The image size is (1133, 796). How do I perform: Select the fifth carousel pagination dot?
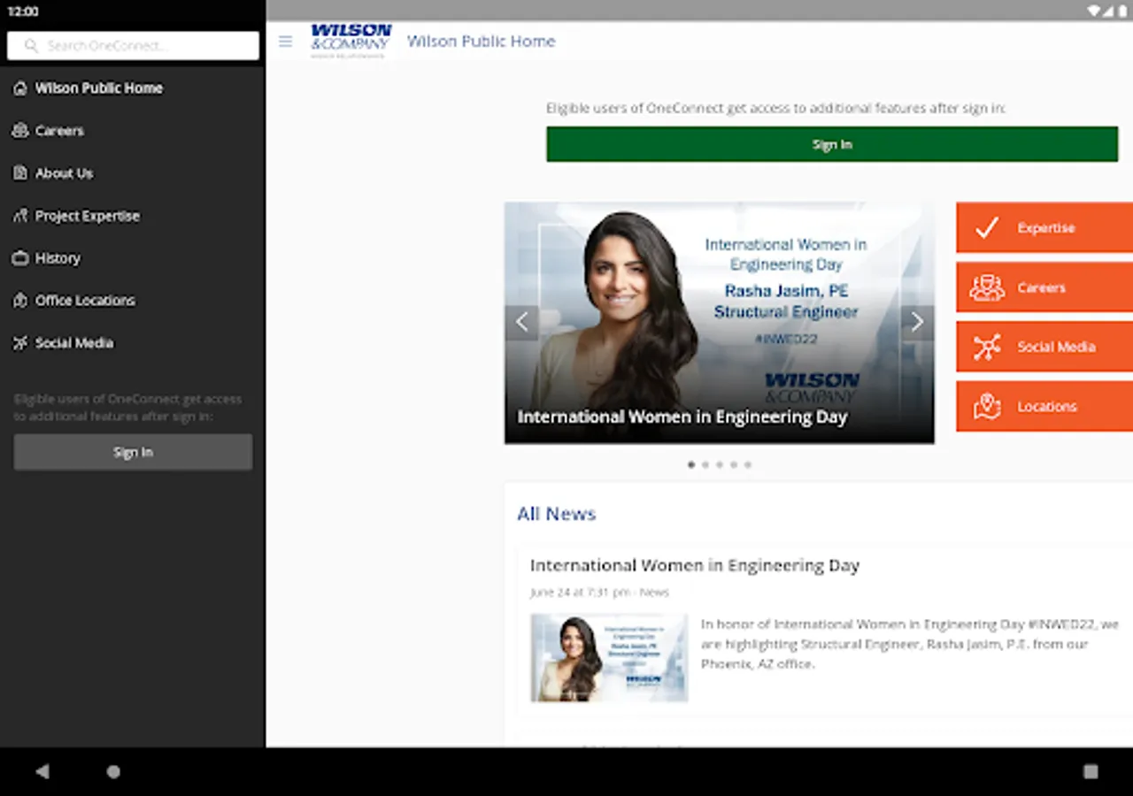pyautogui.click(x=748, y=464)
